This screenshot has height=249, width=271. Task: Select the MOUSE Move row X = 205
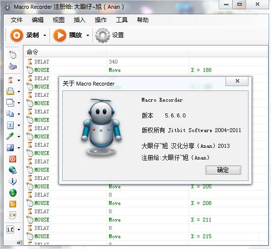point(145,186)
